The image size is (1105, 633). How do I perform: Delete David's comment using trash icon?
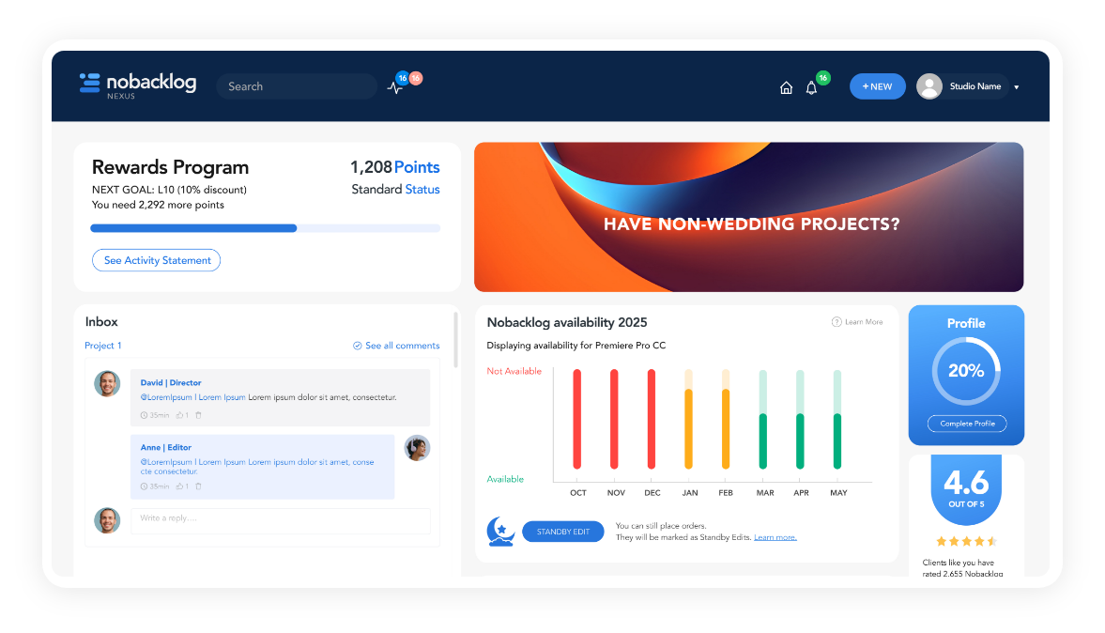point(198,415)
